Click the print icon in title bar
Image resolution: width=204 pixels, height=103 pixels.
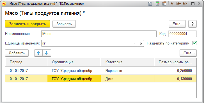150,4
